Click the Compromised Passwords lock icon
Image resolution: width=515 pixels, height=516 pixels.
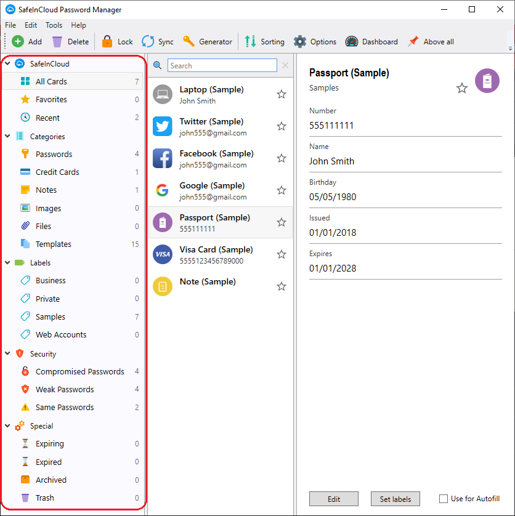tap(25, 371)
